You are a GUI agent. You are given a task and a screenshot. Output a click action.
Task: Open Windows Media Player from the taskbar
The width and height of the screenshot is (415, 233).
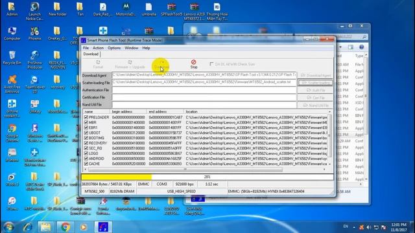click(x=84, y=227)
